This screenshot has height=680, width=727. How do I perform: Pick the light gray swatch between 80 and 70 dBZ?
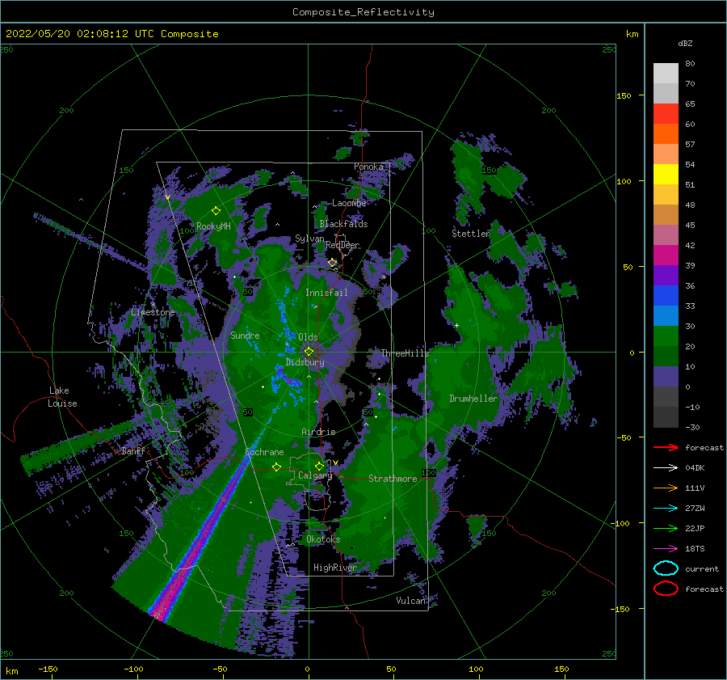(x=666, y=74)
